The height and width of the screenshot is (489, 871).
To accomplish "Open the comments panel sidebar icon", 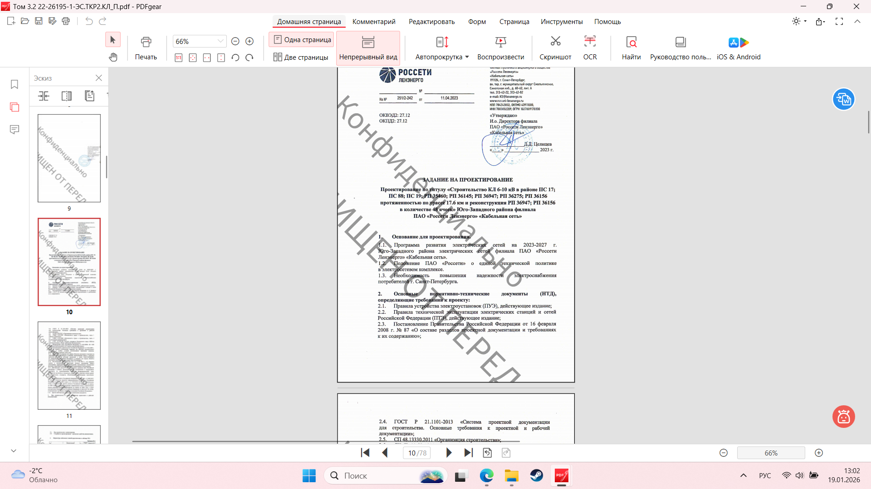I will tap(15, 129).
